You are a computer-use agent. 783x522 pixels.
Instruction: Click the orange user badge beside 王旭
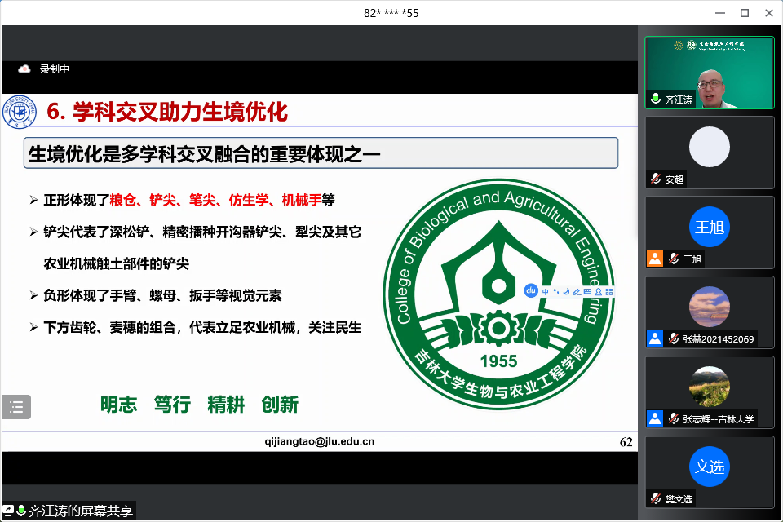point(654,259)
